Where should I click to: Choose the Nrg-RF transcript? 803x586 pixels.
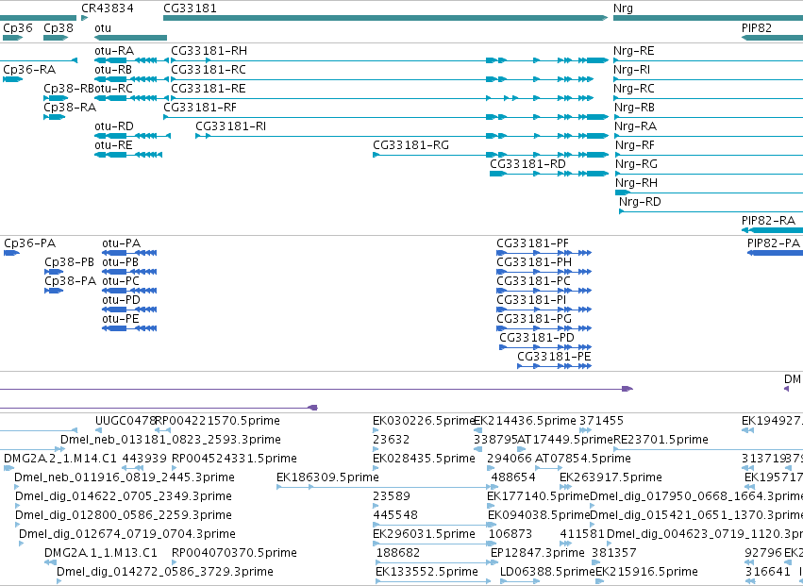coord(709,155)
